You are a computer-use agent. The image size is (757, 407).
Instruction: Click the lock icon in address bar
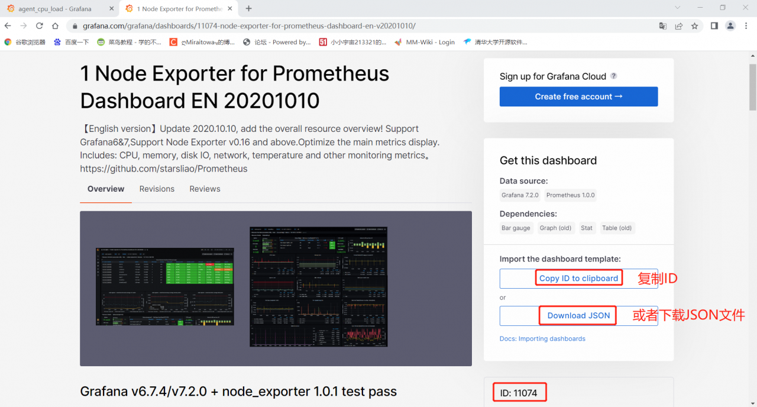pyautogui.click(x=75, y=26)
